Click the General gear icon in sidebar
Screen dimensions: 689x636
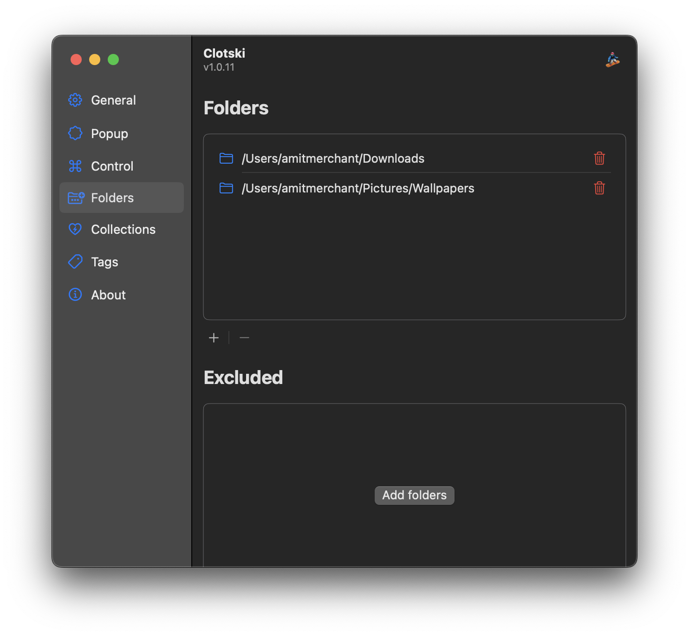tap(75, 100)
